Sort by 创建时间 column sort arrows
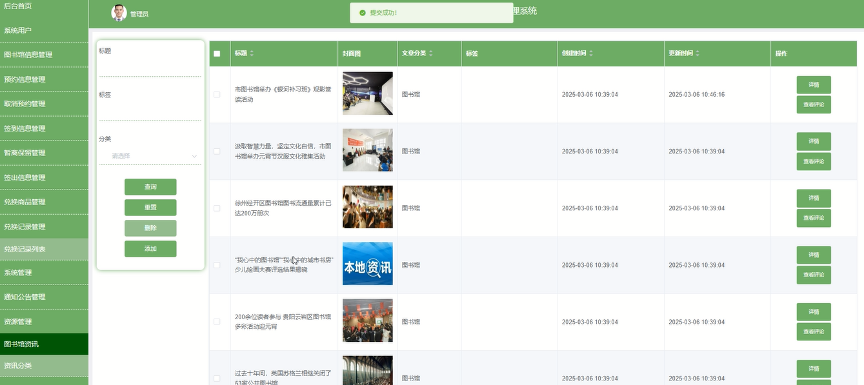 (591, 54)
